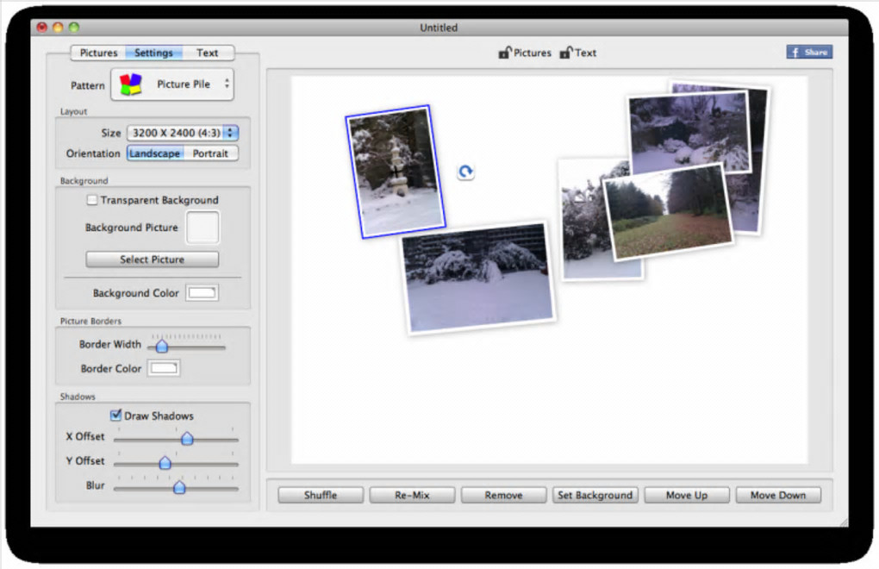Viewport: 879px width, 569px height.
Task: Open the Pattern popup stepper arrows
Action: pyautogui.click(x=227, y=84)
